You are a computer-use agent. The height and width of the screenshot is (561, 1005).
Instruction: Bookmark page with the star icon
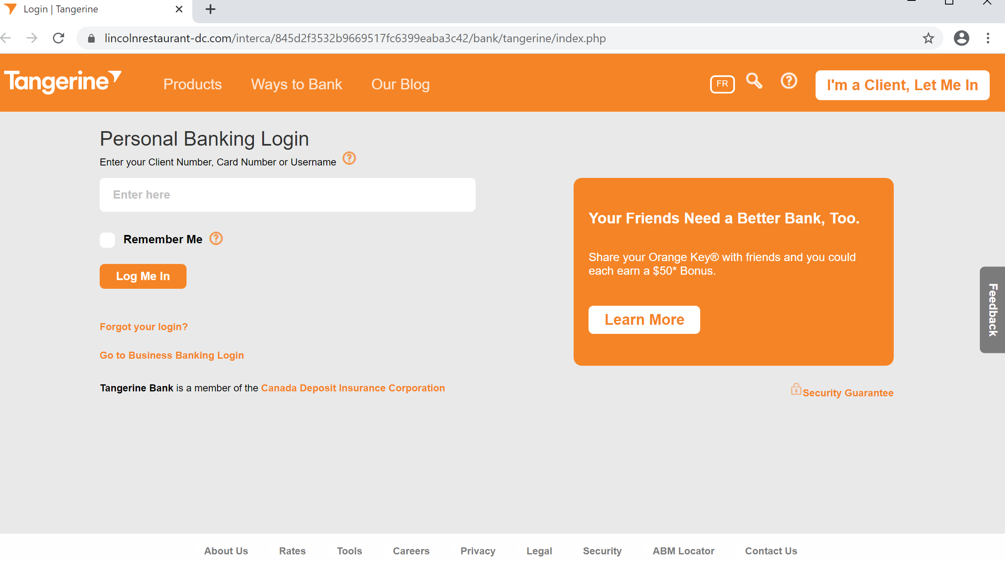tap(928, 38)
